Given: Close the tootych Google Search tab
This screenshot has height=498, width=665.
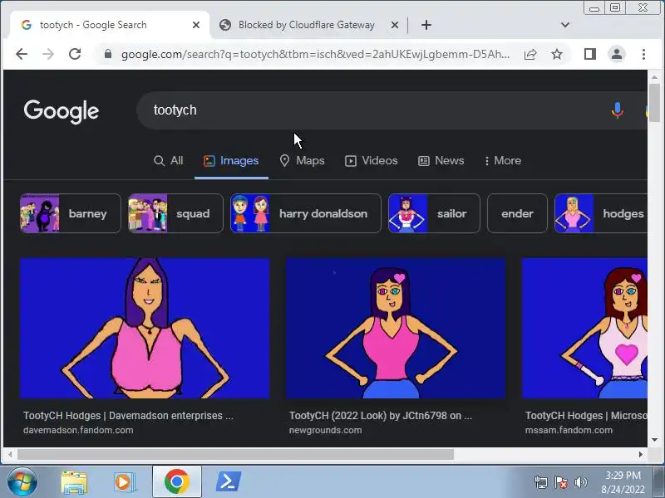Looking at the screenshot, I should pyautogui.click(x=196, y=25).
